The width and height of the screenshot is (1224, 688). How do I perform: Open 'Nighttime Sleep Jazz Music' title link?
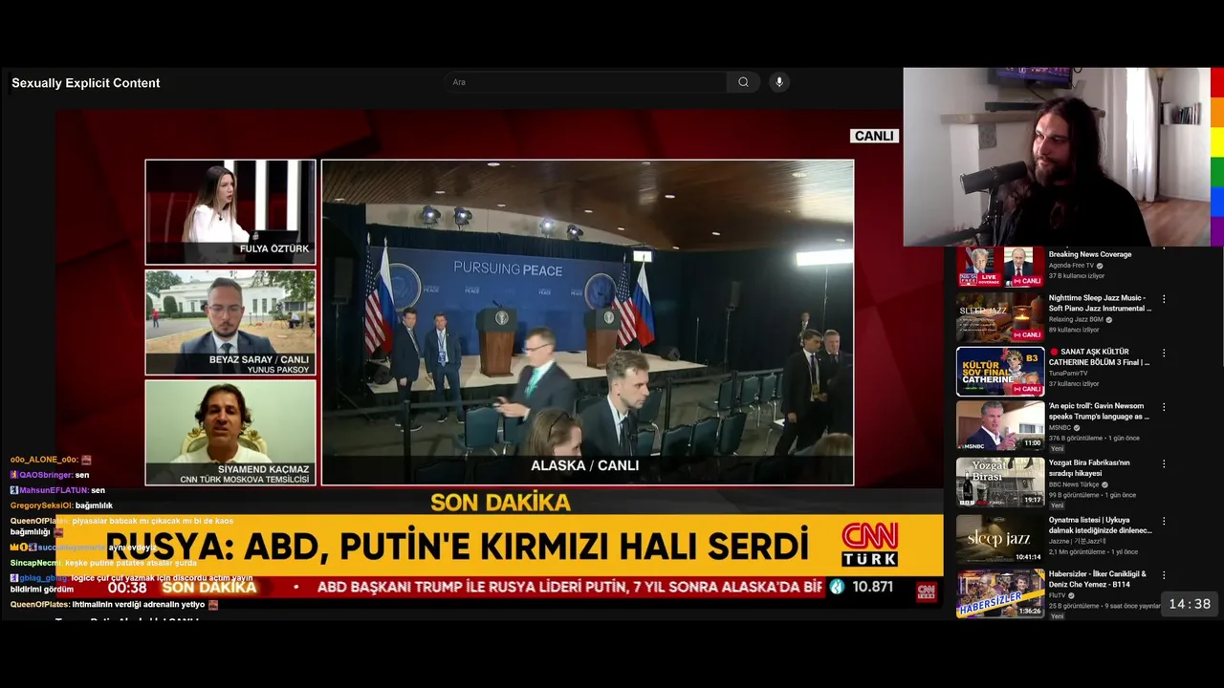(x=1100, y=303)
